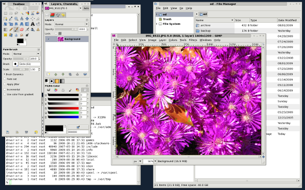Select the Free Select lasso tool

coord(16,13)
